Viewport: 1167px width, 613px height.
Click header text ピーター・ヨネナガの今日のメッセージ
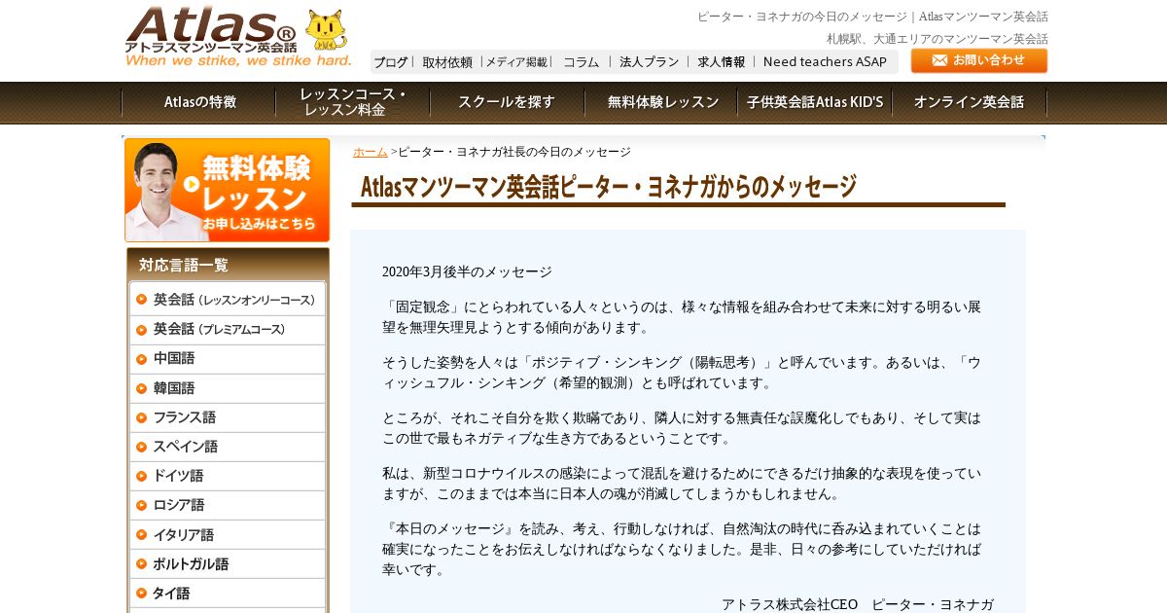[801, 17]
